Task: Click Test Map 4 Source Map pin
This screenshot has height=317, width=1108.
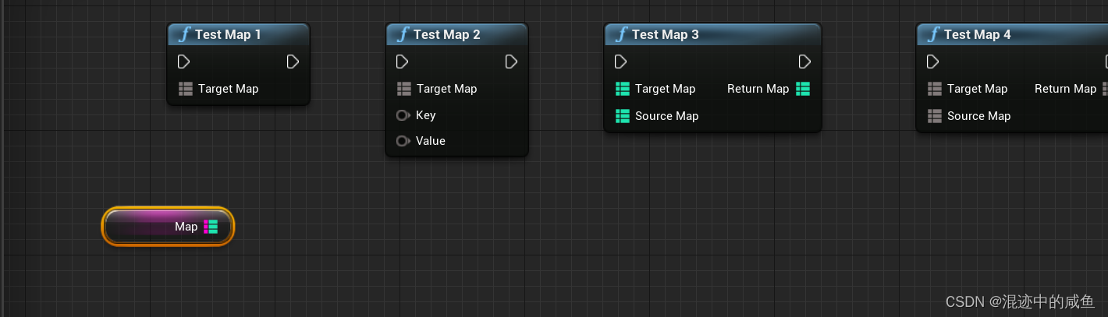Action: click(x=935, y=116)
